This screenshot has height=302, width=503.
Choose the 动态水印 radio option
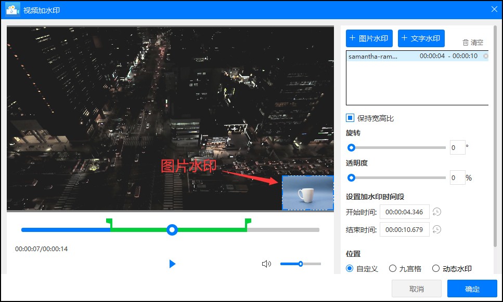click(x=436, y=269)
